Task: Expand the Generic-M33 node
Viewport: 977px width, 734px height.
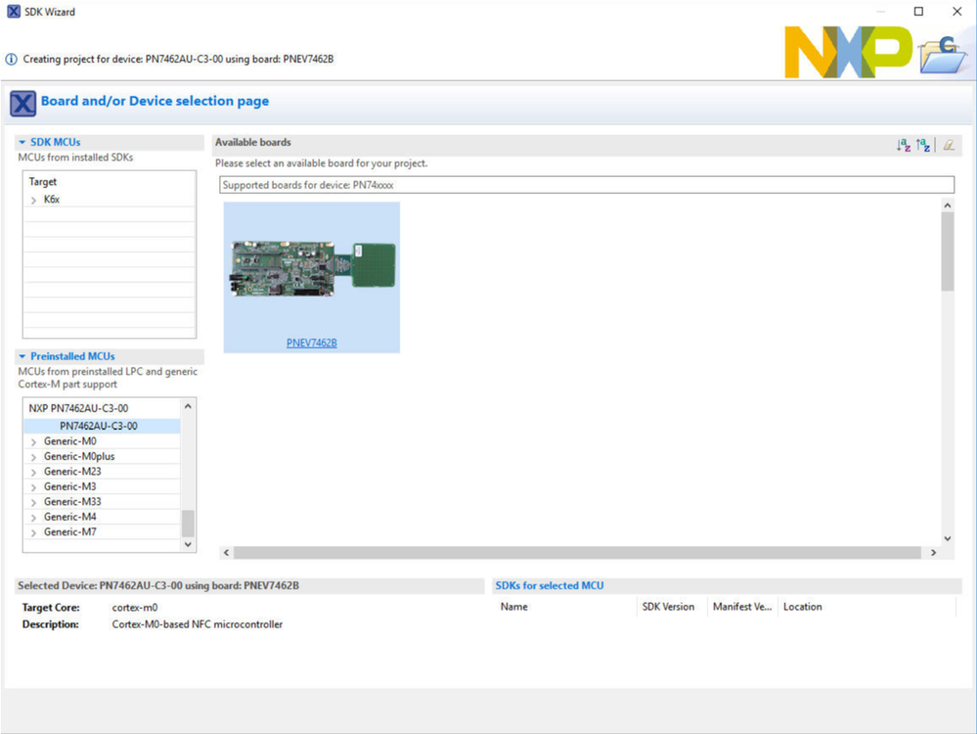Action: pyautogui.click(x=33, y=503)
